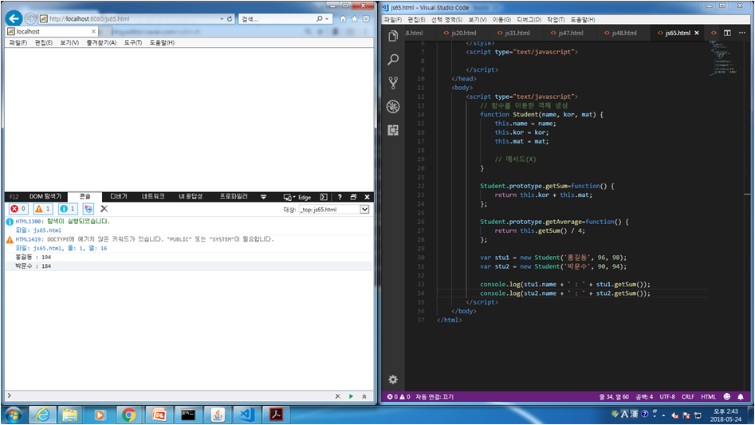Open VS Code Source Control icon
This screenshot has height=425, width=755.
point(393,83)
